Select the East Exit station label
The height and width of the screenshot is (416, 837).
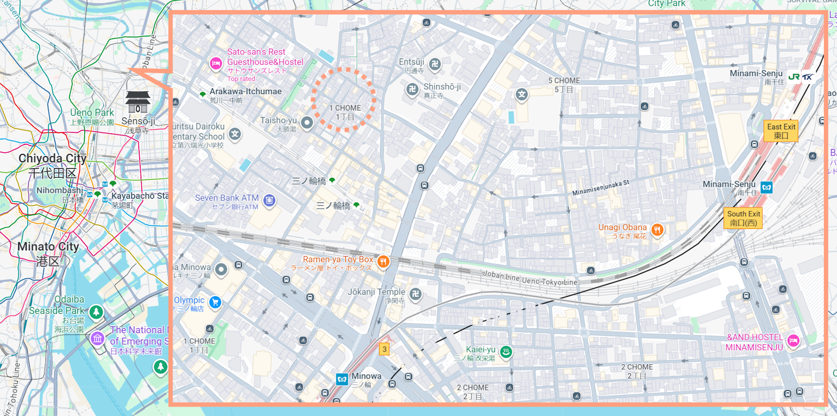(781, 131)
